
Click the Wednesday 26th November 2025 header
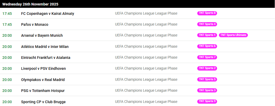pyautogui.click(x=137, y=4)
